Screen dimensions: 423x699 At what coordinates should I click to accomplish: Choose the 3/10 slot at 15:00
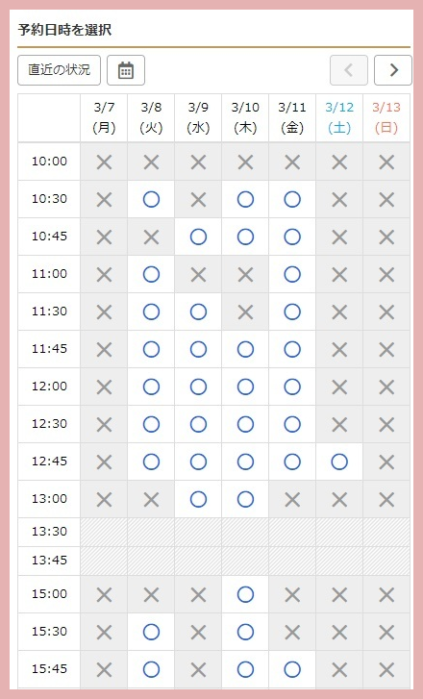click(245, 594)
